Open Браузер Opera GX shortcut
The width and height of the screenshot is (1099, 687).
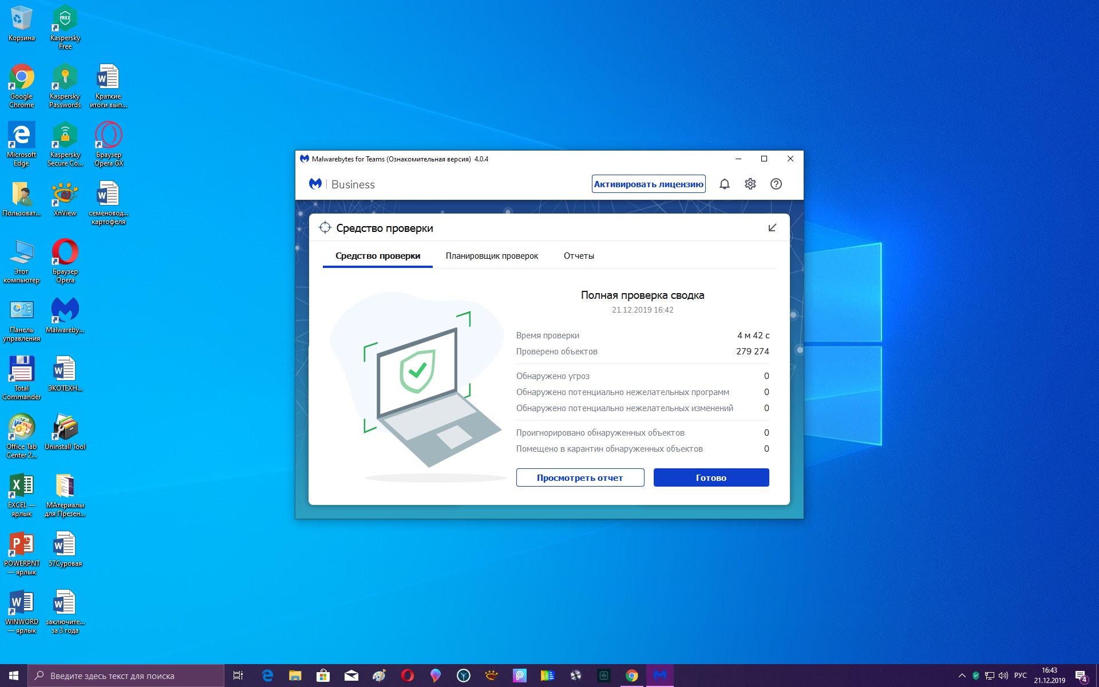pos(108,144)
